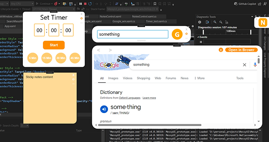Viewport: 269px width, 142px height.
Task: Open the Main Thread dropdown
Action: (54, 9)
